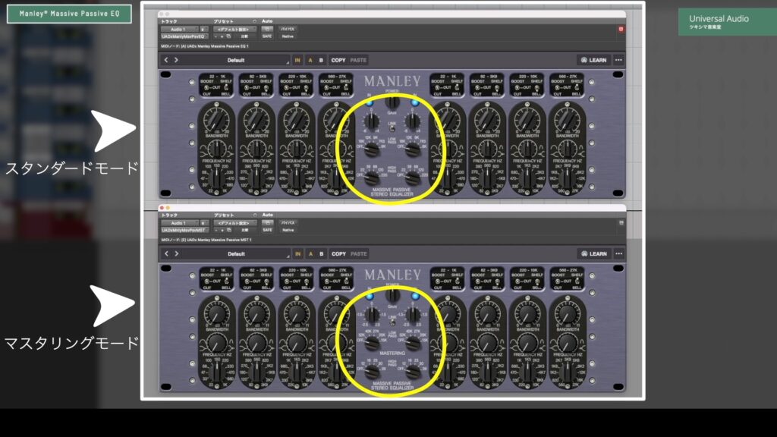Select preset slot B in bottom plugin
Viewport: 777px width, 437px height.
[x=320, y=253]
